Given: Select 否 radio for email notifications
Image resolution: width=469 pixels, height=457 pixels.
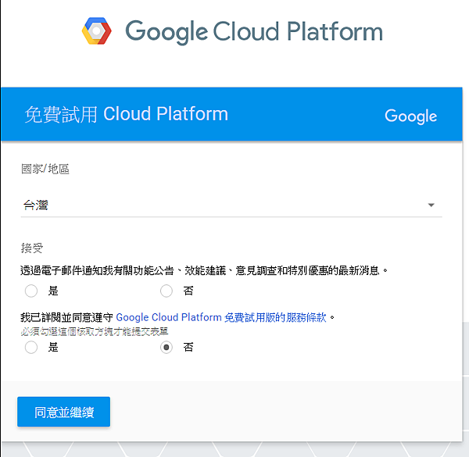Looking at the screenshot, I should pos(166,291).
